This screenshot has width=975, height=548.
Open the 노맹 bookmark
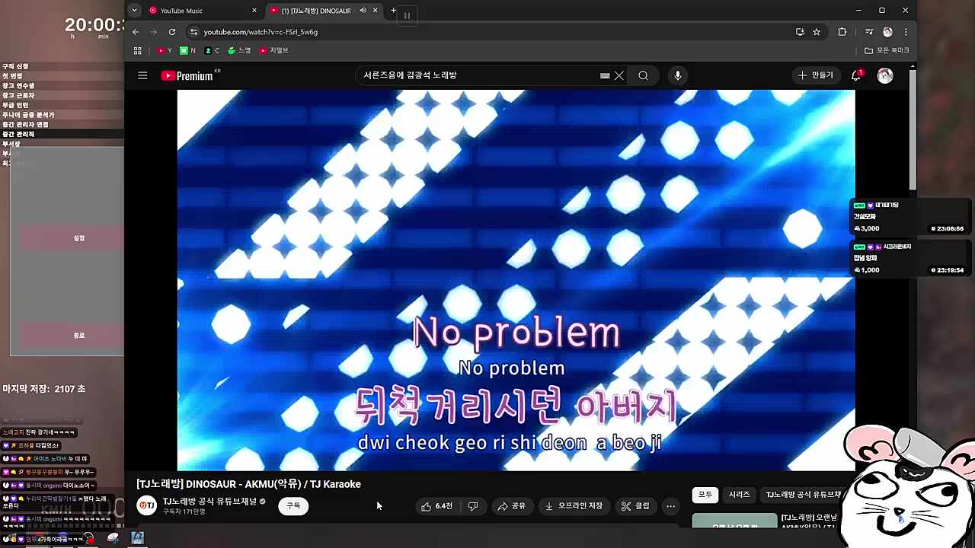239,50
